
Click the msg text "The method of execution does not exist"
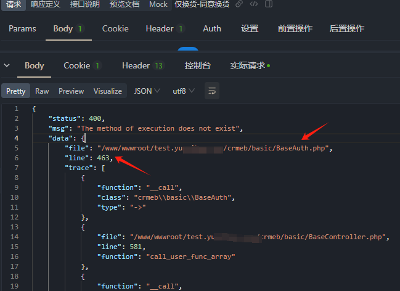(158, 128)
